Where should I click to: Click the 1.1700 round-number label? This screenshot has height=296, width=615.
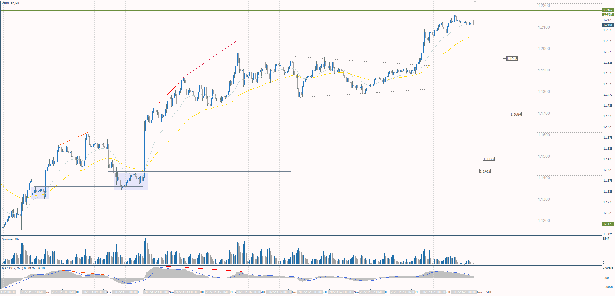click(x=544, y=113)
